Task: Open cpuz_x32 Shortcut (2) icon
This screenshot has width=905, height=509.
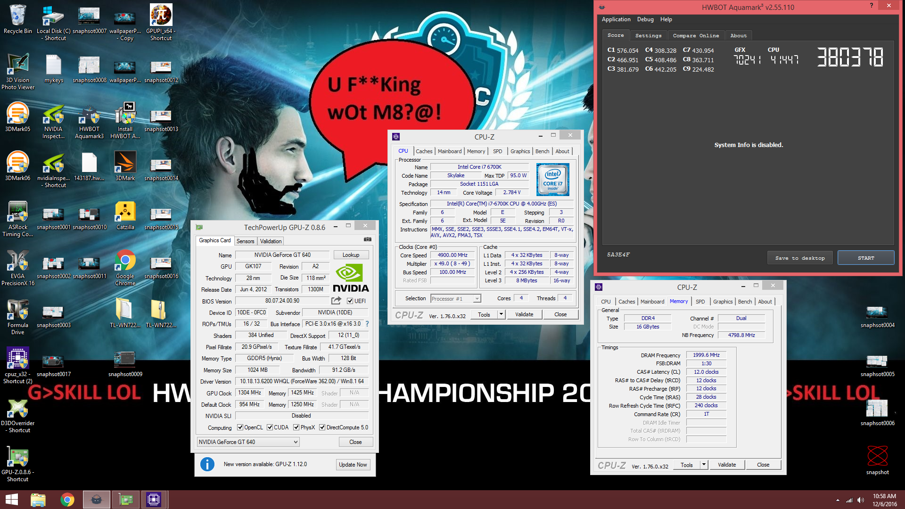Action: pyautogui.click(x=18, y=366)
